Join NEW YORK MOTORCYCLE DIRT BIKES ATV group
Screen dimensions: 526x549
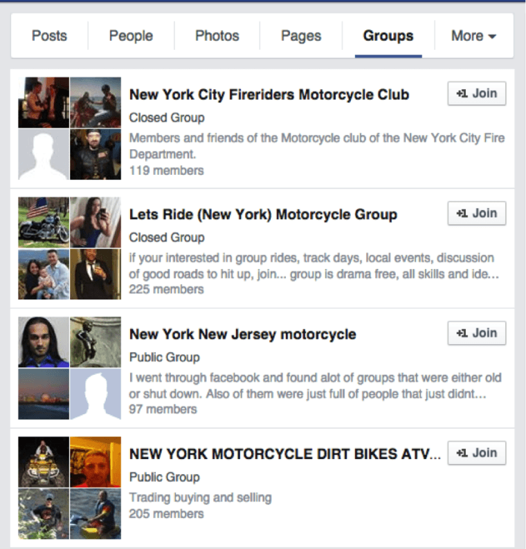coord(477,453)
